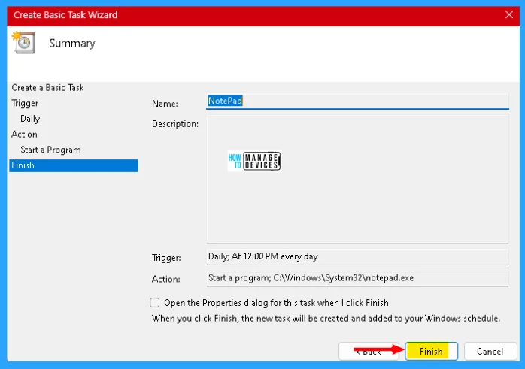
Task: Click the highlighted Finish step in sidebar
Action: [73, 165]
